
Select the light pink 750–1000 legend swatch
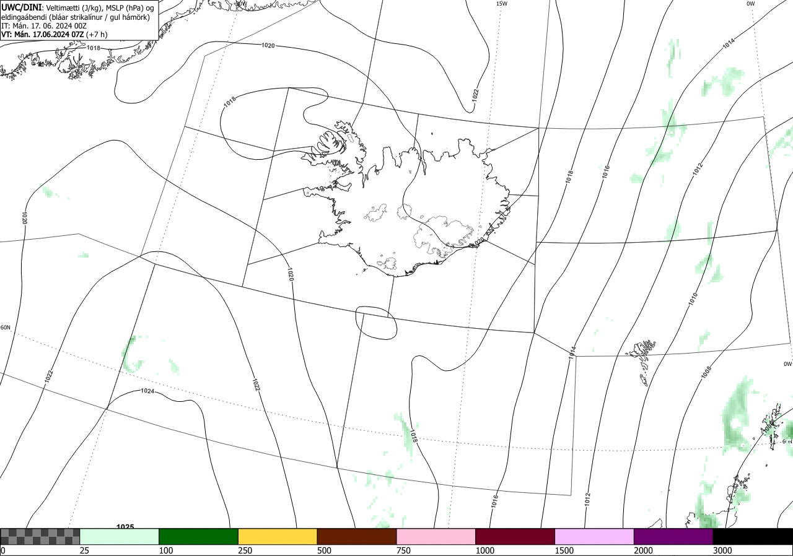pyautogui.click(x=436, y=536)
